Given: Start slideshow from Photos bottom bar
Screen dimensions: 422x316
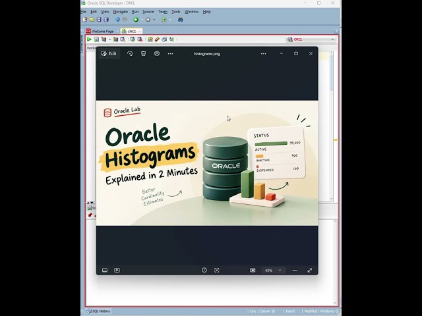Looking at the screenshot, I should coord(117,271).
